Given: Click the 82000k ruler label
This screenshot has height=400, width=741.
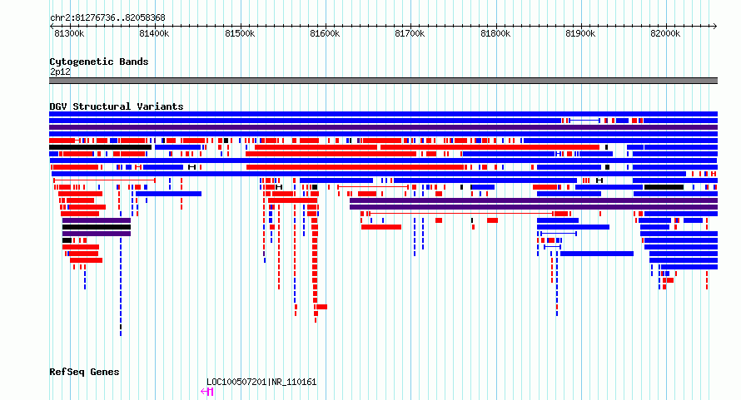Looking at the screenshot, I should 665,33.
